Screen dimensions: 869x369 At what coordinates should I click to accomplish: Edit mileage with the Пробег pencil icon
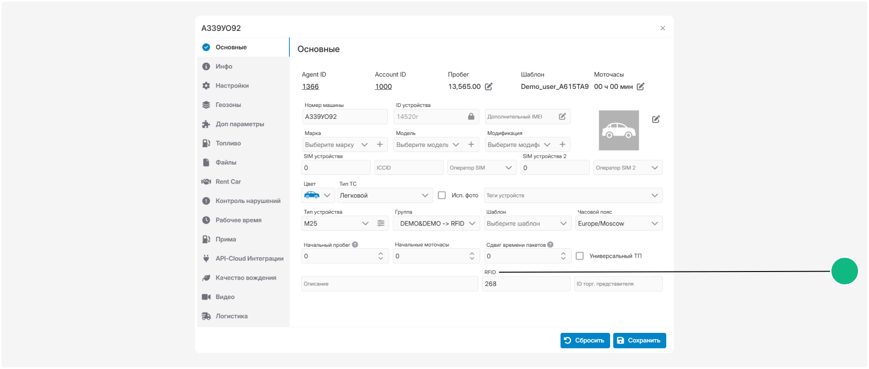click(489, 87)
